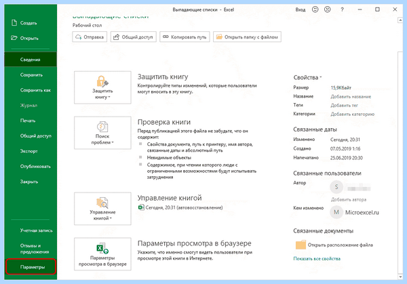The width and height of the screenshot is (407, 284).
Task: Click the Общий доступ share button
Action: click(x=134, y=37)
